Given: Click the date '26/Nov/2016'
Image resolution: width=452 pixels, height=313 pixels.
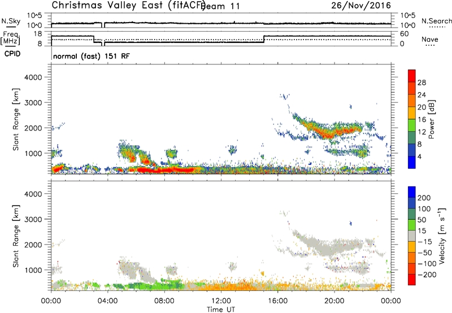Looking at the screenshot, I should pyautogui.click(x=361, y=5).
